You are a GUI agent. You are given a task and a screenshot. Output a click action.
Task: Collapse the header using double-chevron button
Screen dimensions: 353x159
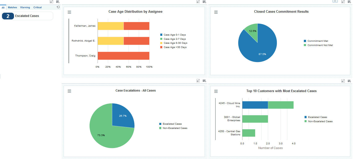[x=335, y=1]
